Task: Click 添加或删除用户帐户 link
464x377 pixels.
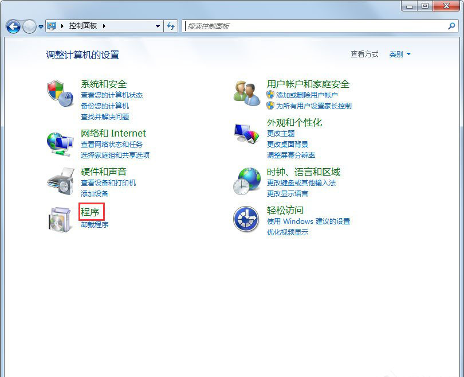Action: [x=307, y=95]
